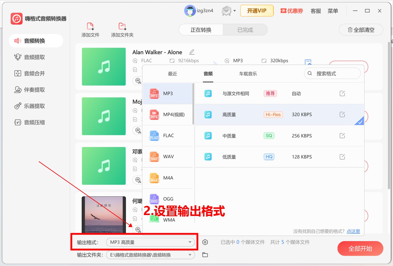This screenshot has height=266, width=393.
Task: Select the OGG format in list
Action: (168, 199)
